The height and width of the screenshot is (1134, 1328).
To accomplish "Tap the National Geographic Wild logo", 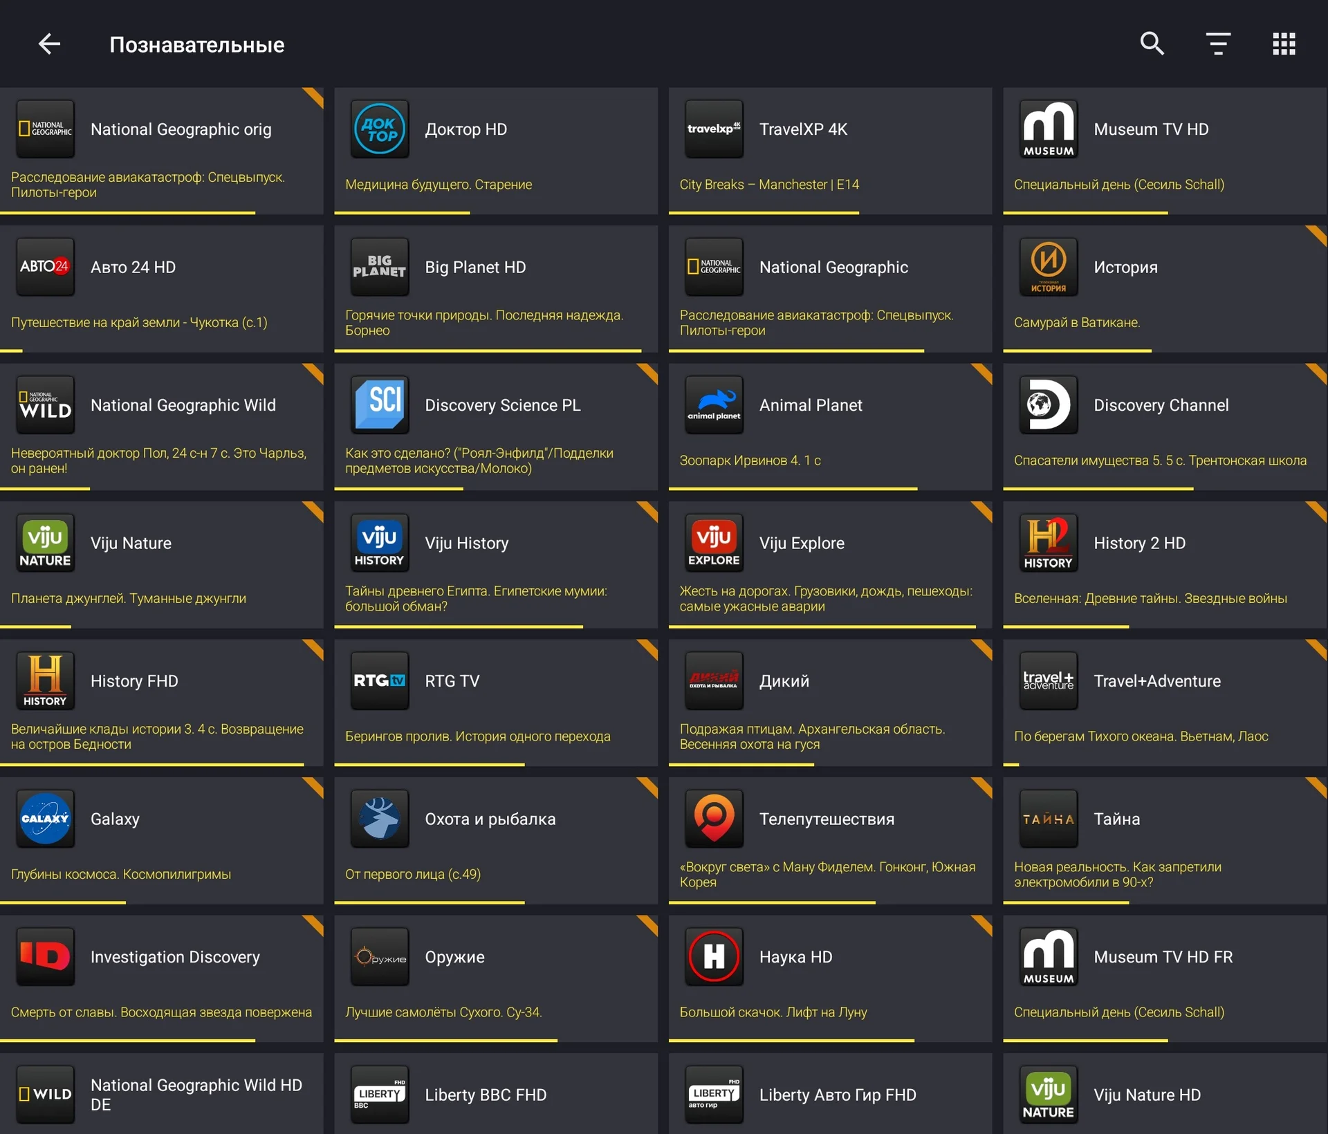I will (x=46, y=405).
